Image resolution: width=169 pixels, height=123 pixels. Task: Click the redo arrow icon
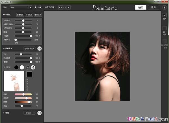coord(65,7)
